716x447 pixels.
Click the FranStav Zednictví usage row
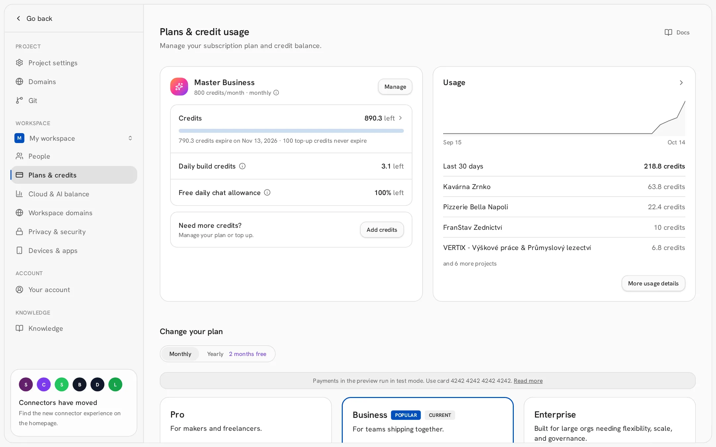(564, 227)
